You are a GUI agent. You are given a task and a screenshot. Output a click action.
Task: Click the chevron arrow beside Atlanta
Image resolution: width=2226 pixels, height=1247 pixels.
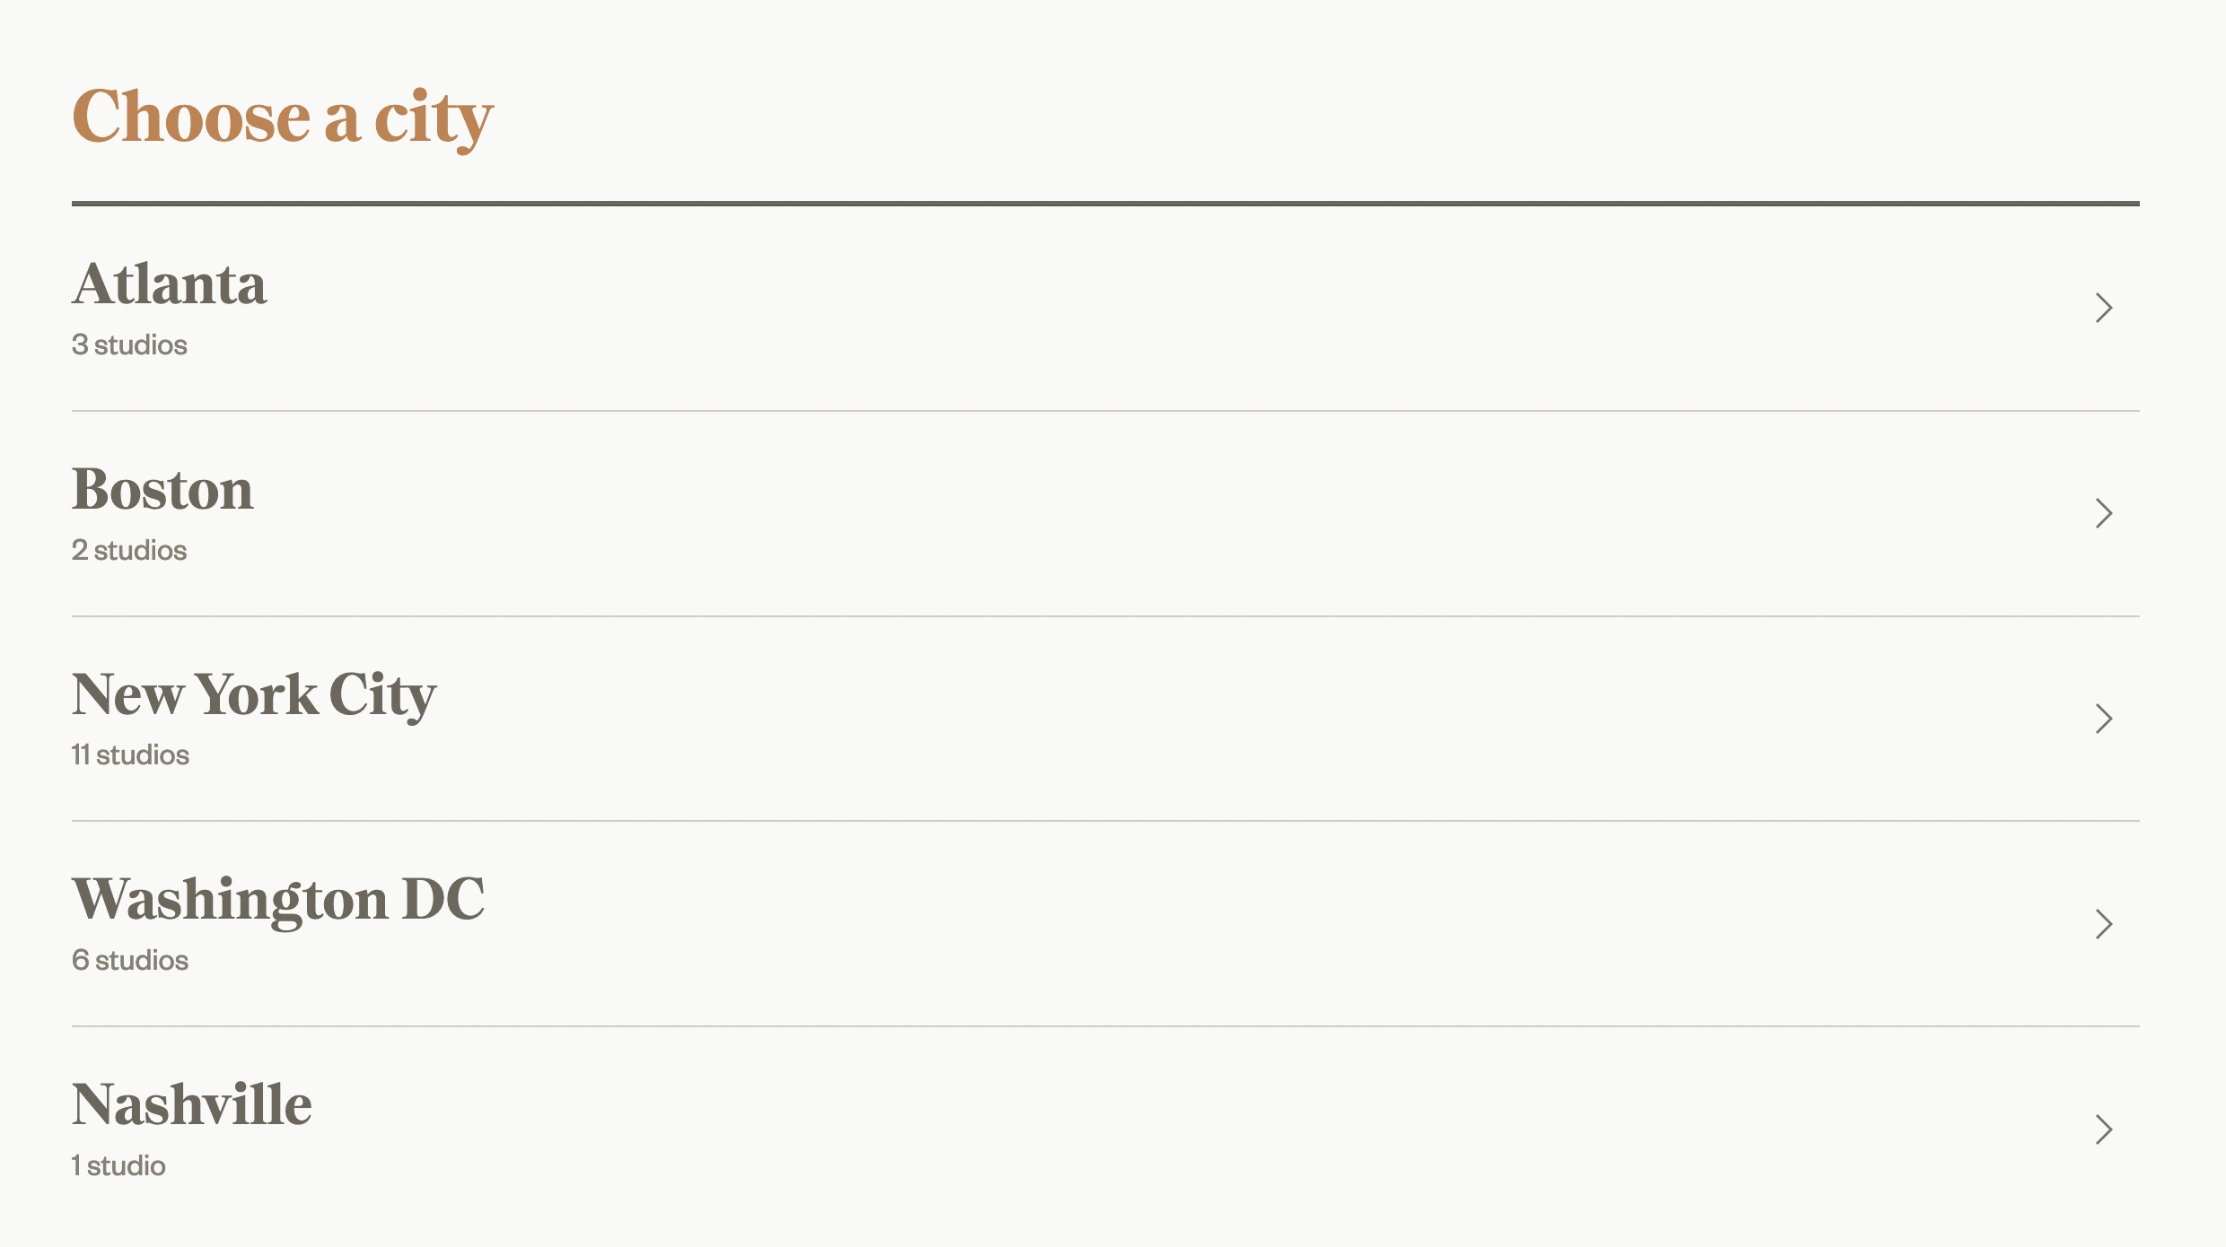pos(2104,308)
